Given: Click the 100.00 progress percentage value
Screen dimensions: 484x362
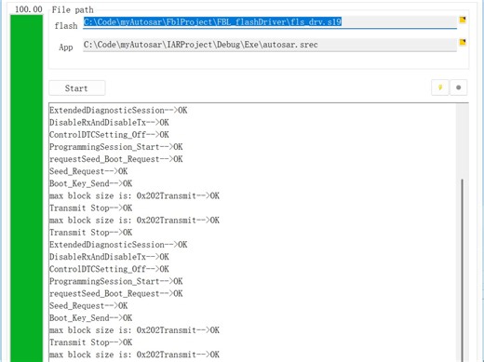Looking at the screenshot, I should click(x=29, y=9).
